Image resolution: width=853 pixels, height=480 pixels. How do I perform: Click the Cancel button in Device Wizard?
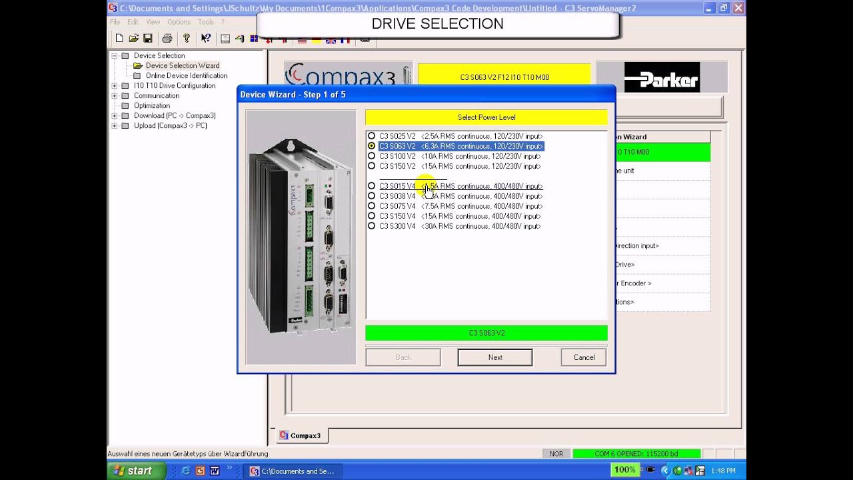584,357
